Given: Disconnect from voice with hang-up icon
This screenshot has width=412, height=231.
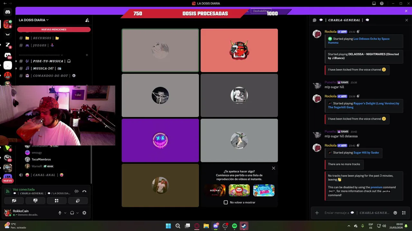Looking at the screenshot, I should coord(84,191).
